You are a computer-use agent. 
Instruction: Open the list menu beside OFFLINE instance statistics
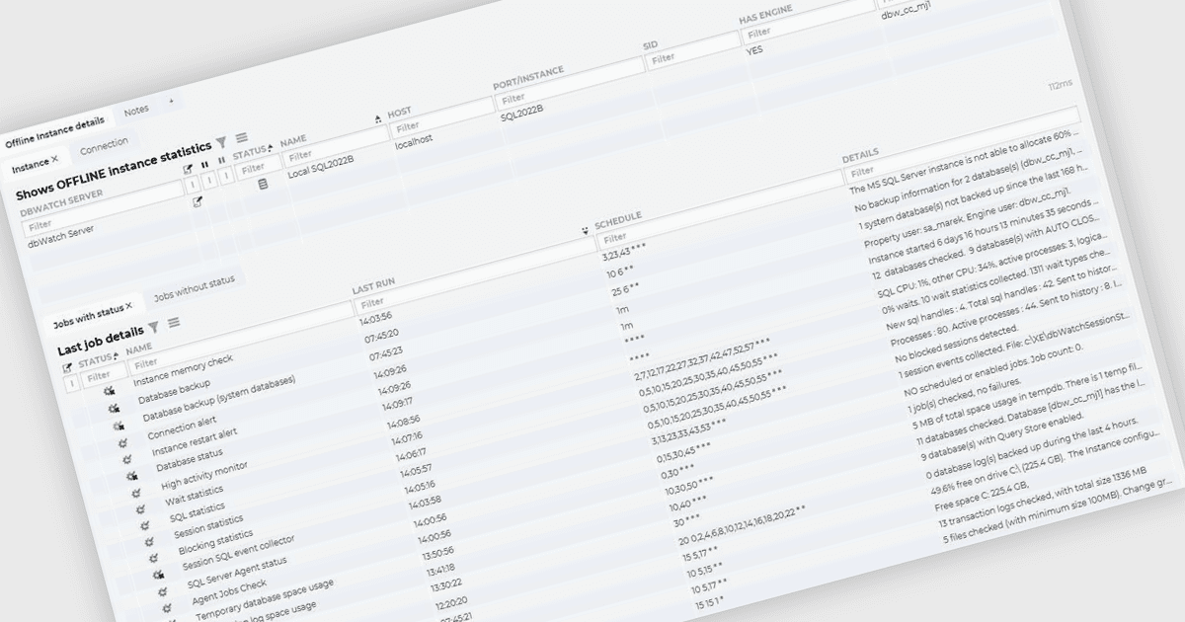click(x=241, y=138)
